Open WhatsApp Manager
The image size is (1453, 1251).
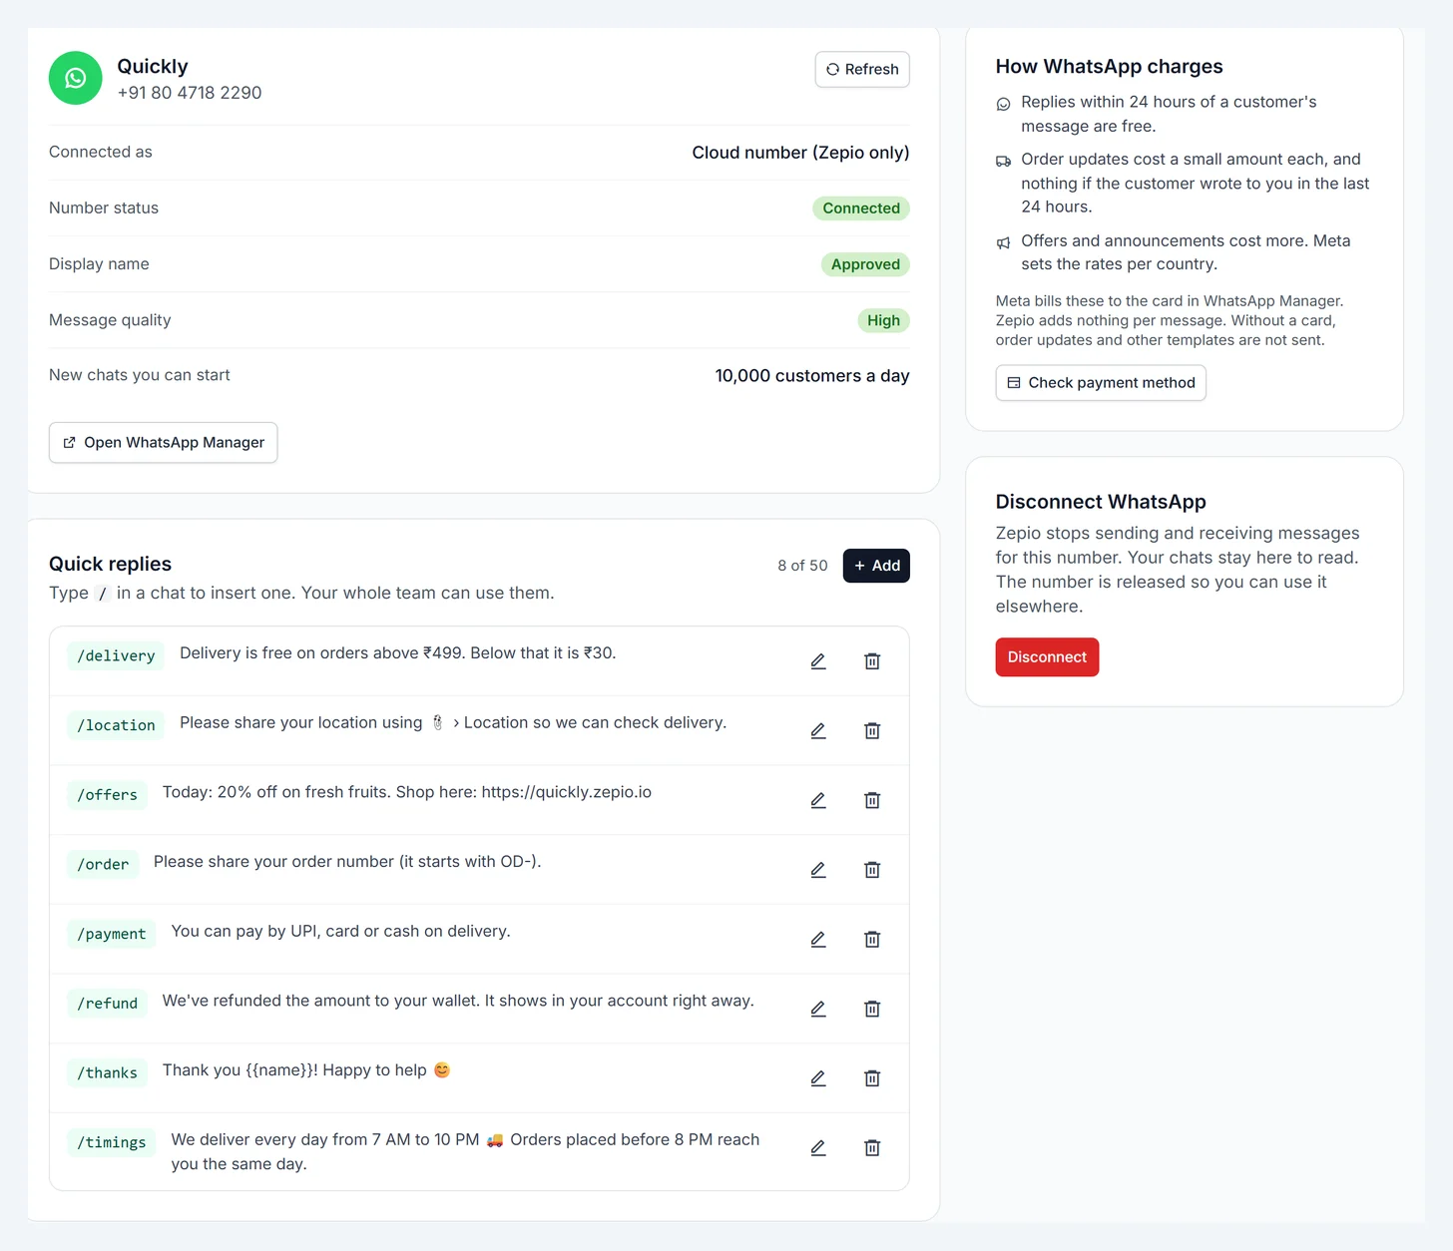click(x=163, y=443)
